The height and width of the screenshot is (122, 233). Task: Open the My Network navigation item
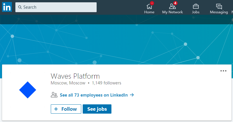tap(172, 9)
